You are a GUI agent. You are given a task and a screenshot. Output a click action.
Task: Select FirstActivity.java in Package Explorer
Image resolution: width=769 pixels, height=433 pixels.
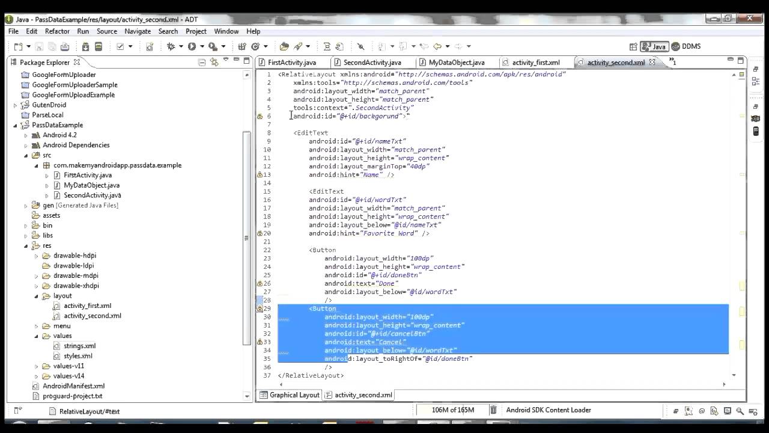click(x=88, y=175)
